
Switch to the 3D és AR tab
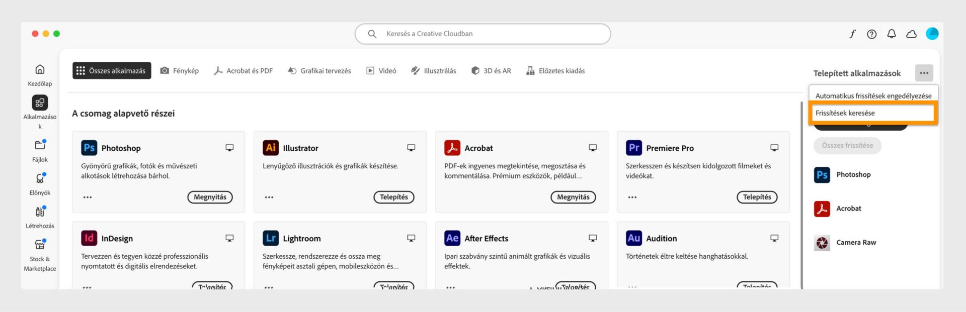(491, 71)
